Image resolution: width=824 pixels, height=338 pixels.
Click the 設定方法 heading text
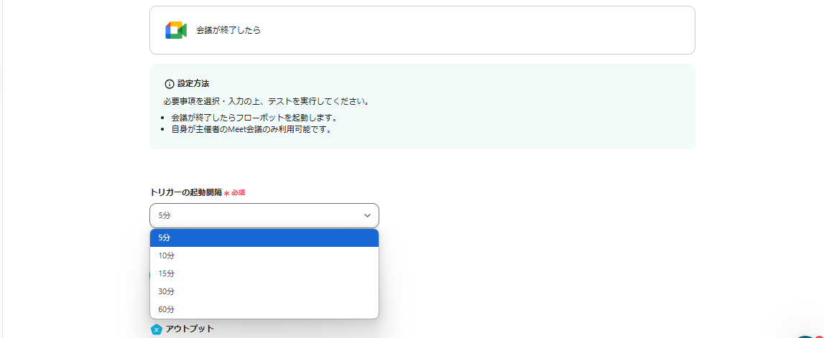[194, 84]
